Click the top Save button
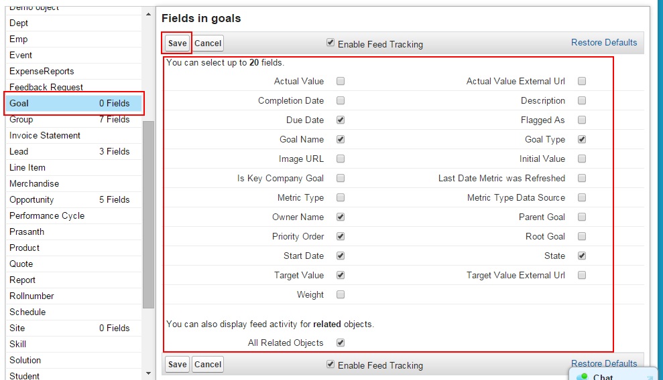This screenshot has height=380, width=663. (x=177, y=43)
